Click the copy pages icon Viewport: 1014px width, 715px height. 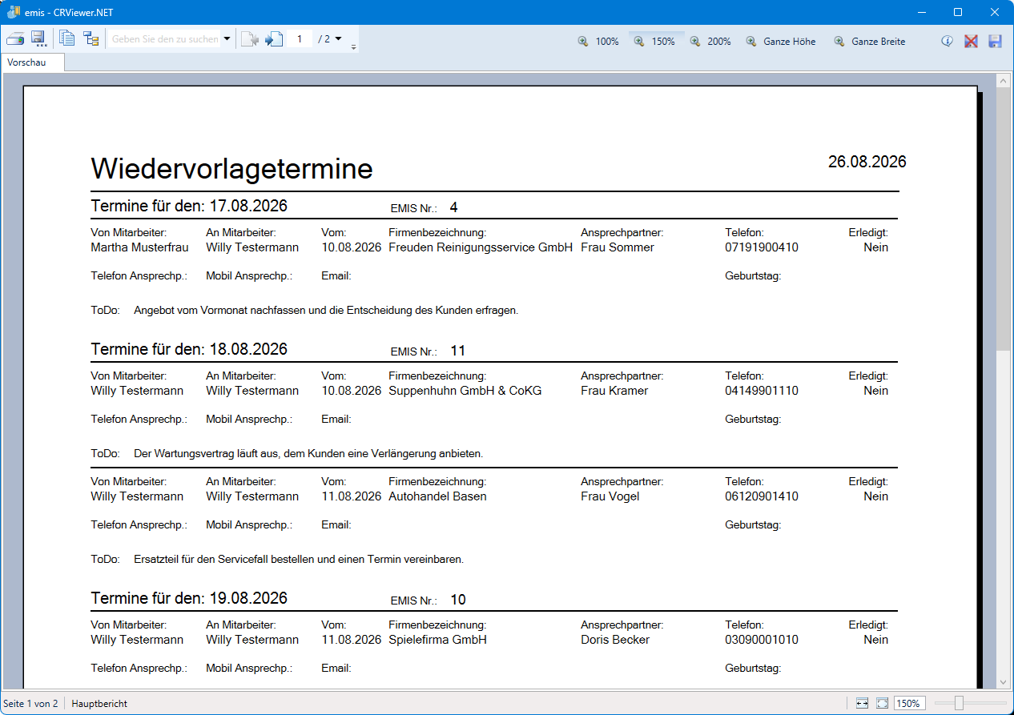[67, 38]
